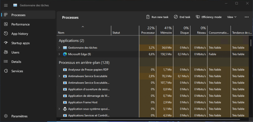Go to Details page
The width and height of the screenshot is (253, 122).
[x=16, y=62]
